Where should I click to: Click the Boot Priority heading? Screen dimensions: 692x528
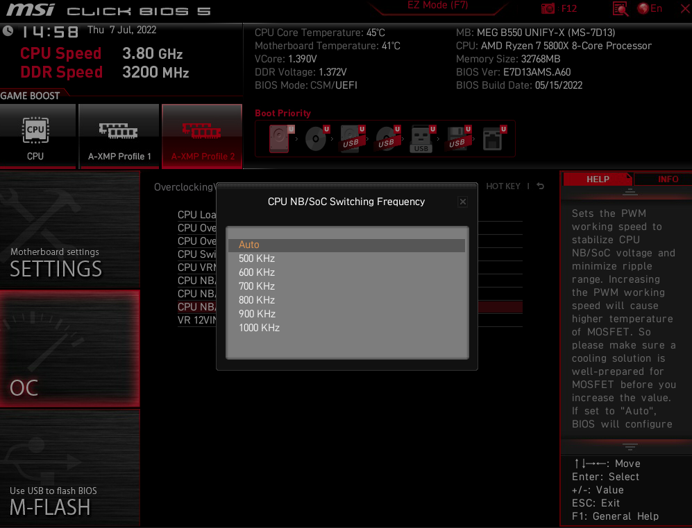283,113
